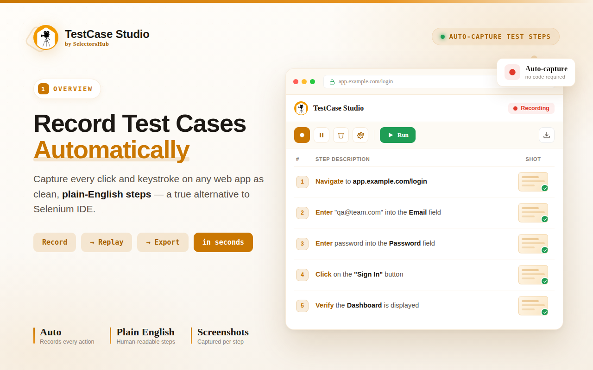Viewport: 593px width, 370px height.
Task: Open screenshot thumbnail for the Navigate step
Action: pyautogui.click(x=533, y=182)
